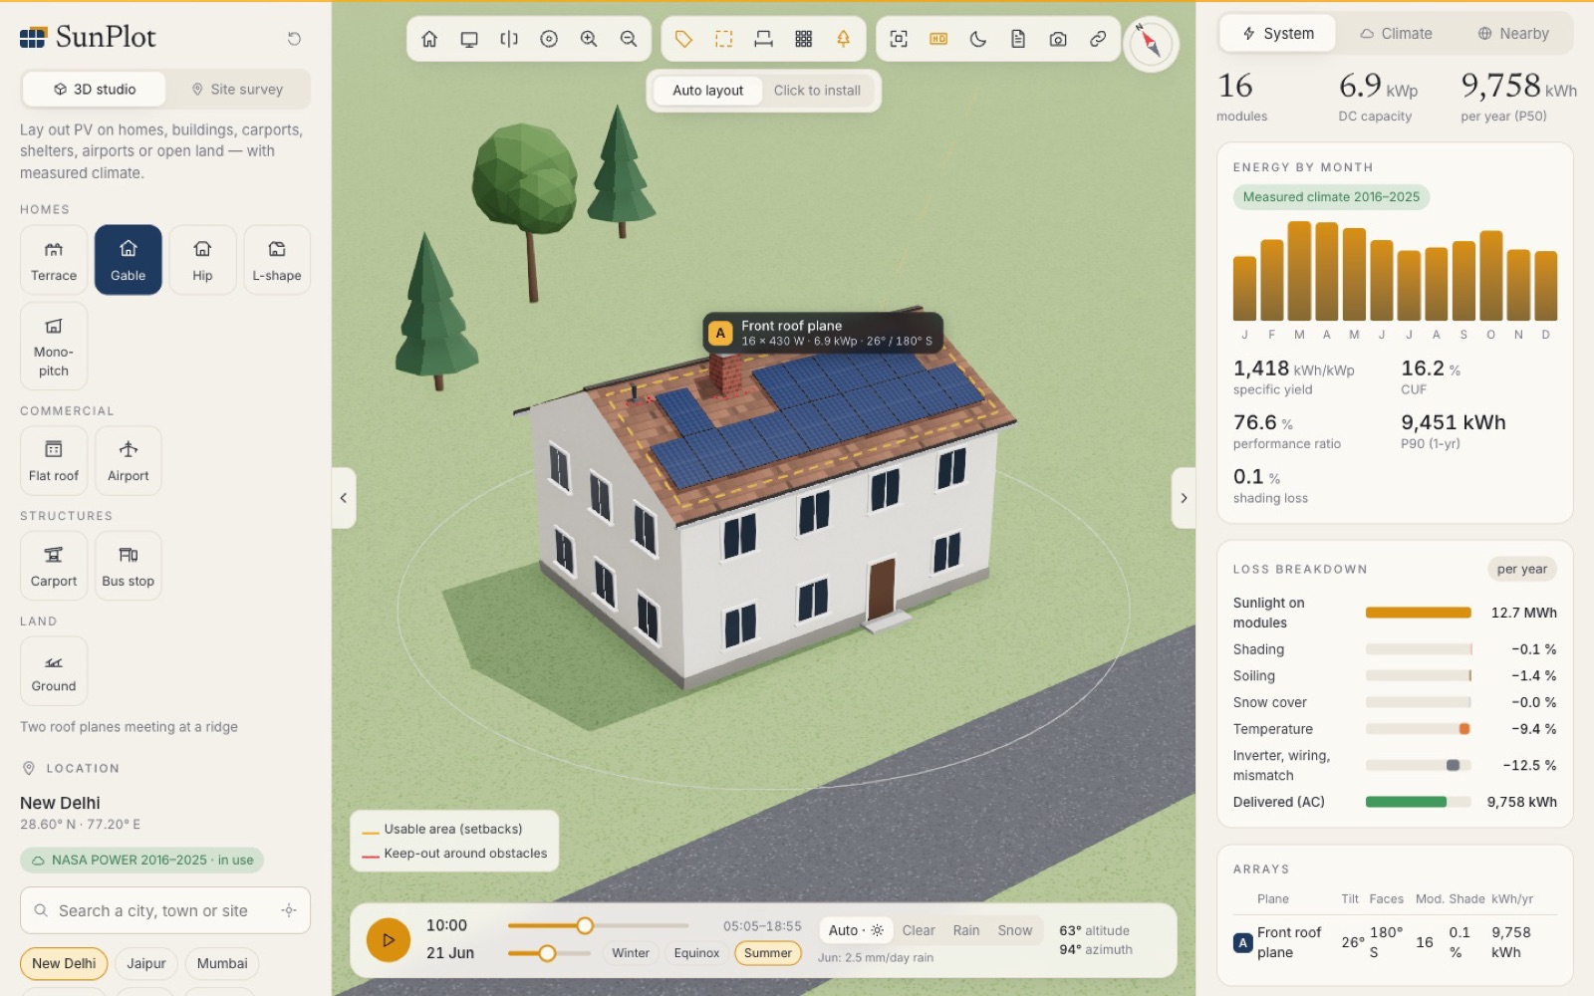Screen dimensions: 1594x996
Task: Select the Terrace home type
Action: [x=54, y=260]
